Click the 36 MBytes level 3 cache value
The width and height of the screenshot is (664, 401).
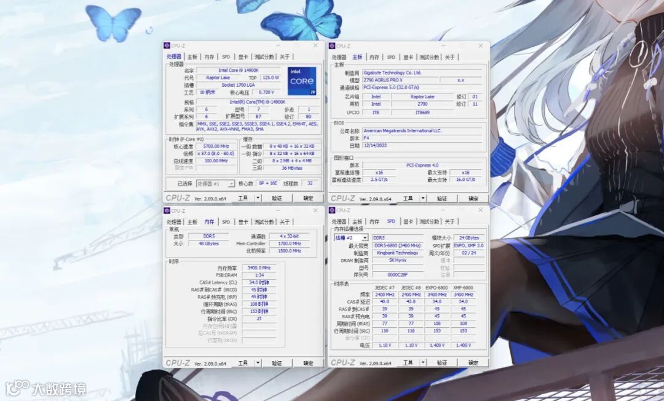coord(292,168)
